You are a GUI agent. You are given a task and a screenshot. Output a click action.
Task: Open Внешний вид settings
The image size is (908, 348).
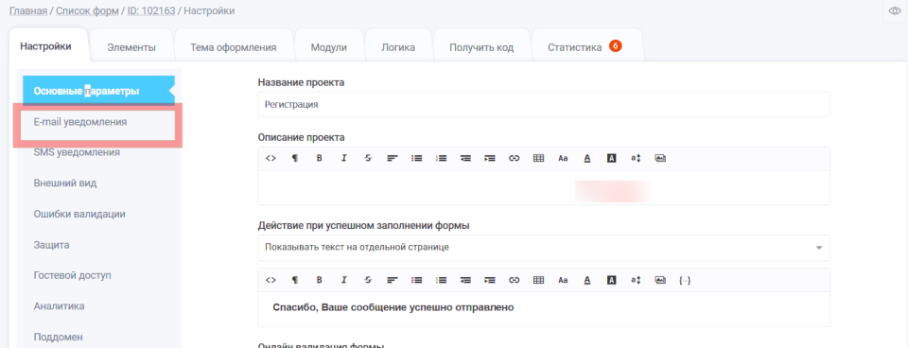click(x=65, y=183)
